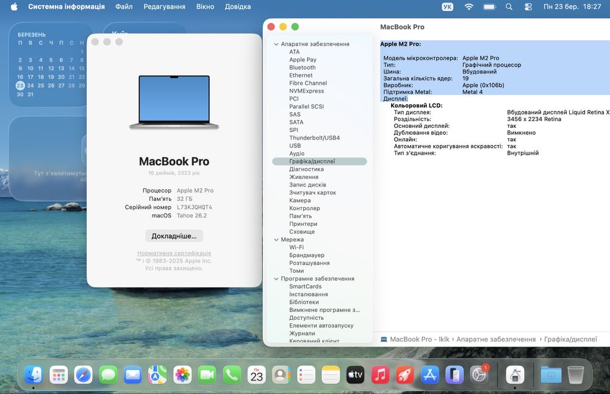Viewport: 610px width, 394px height.
Task: Click the Докладніше… button
Action: (174, 236)
